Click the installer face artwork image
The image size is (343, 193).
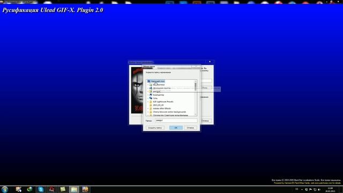click(137, 90)
